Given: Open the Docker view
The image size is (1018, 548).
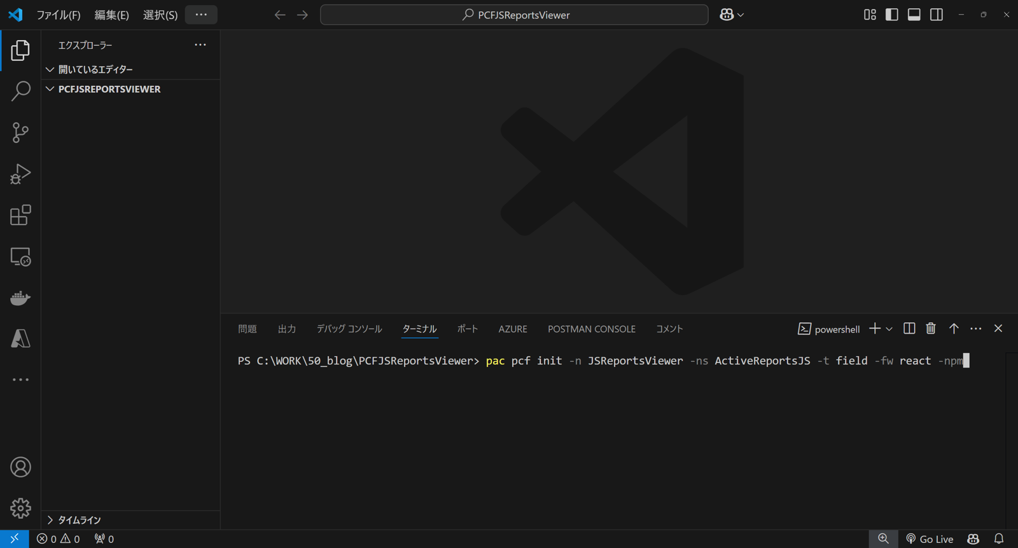Looking at the screenshot, I should (20, 298).
